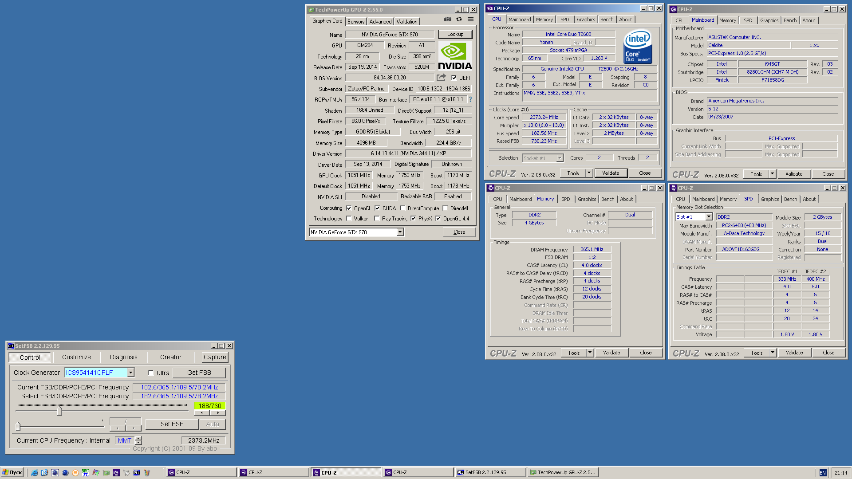Viewport: 852px width, 479px height.
Task: Launch the SuperPI quick launch icon
Action: click(x=86, y=473)
